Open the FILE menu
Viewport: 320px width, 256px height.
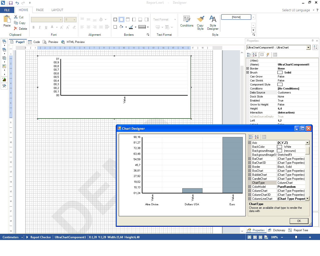[x=7, y=10]
